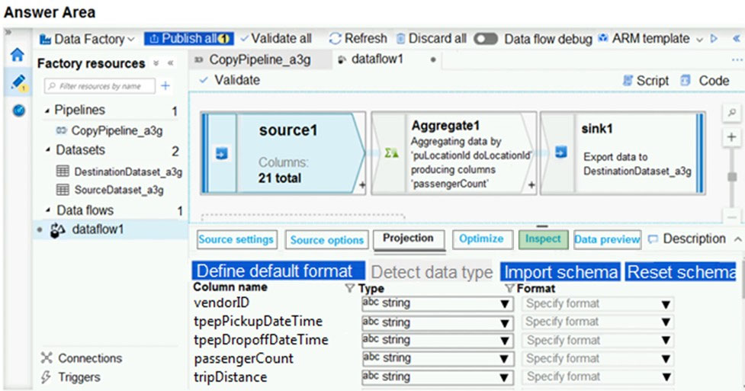Open the Home icon in left sidebar
Viewport: 745px width, 391px height.
click(x=17, y=55)
